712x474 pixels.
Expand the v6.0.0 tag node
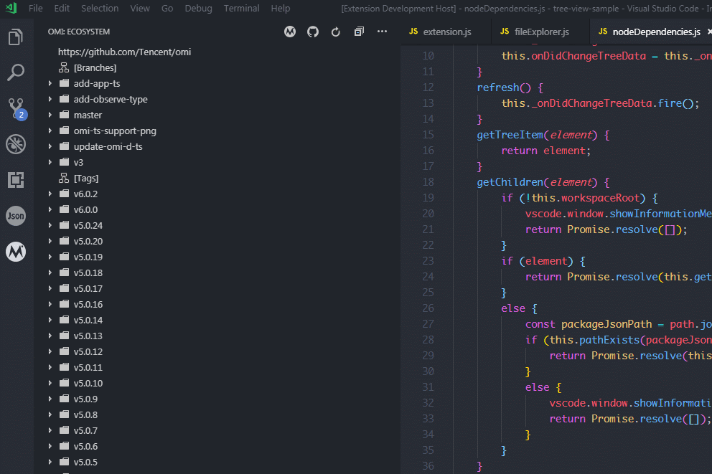tap(50, 209)
